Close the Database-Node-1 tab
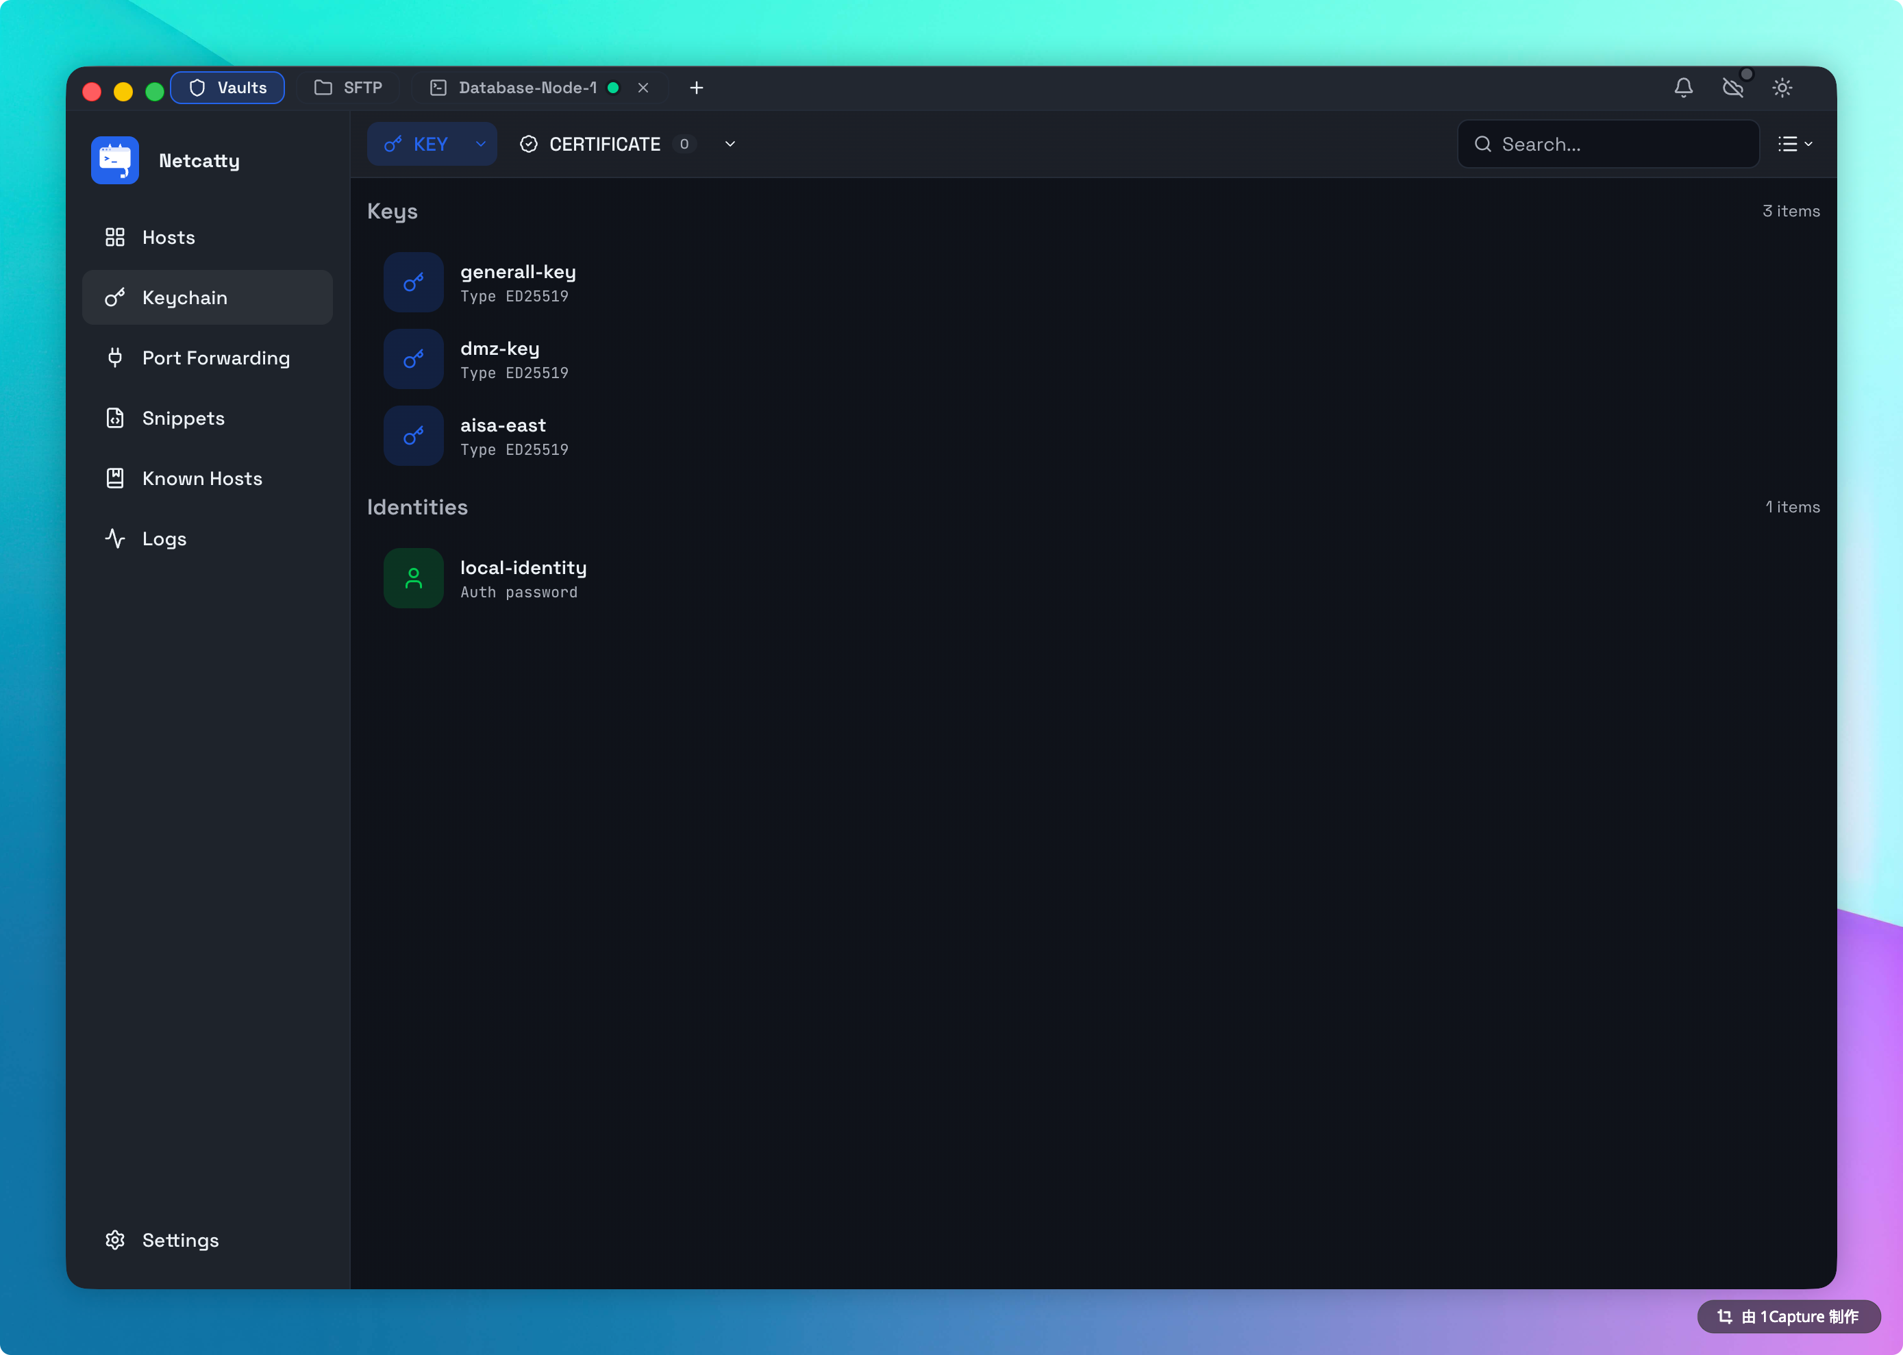The width and height of the screenshot is (1903, 1355). [643, 88]
